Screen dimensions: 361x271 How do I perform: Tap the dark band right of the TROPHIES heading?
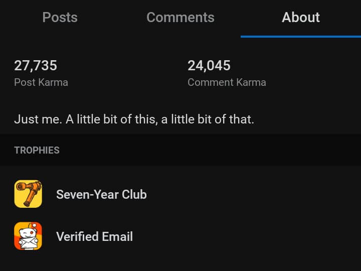pyautogui.click(x=210, y=150)
